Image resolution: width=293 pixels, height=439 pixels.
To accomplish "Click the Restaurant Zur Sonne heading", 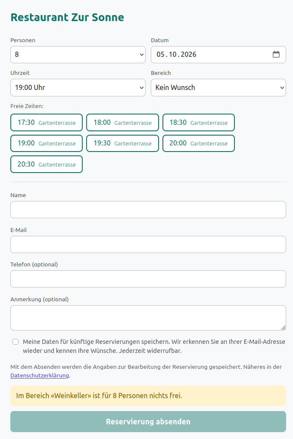I will [67, 17].
